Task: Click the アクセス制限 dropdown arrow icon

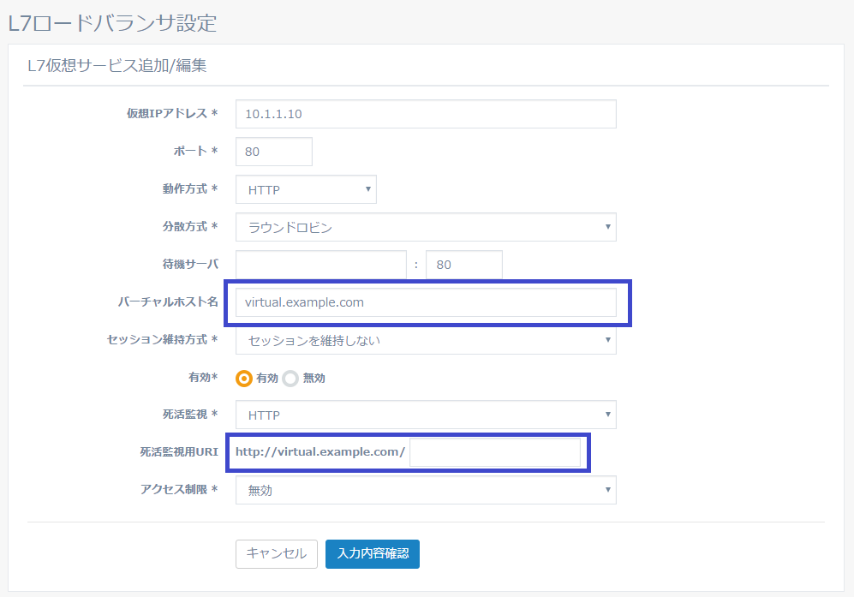Action: point(607,490)
